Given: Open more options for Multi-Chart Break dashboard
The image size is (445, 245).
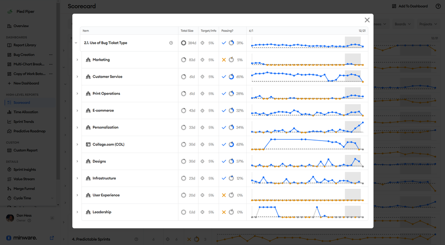Looking at the screenshot, I should coord(51,64).
